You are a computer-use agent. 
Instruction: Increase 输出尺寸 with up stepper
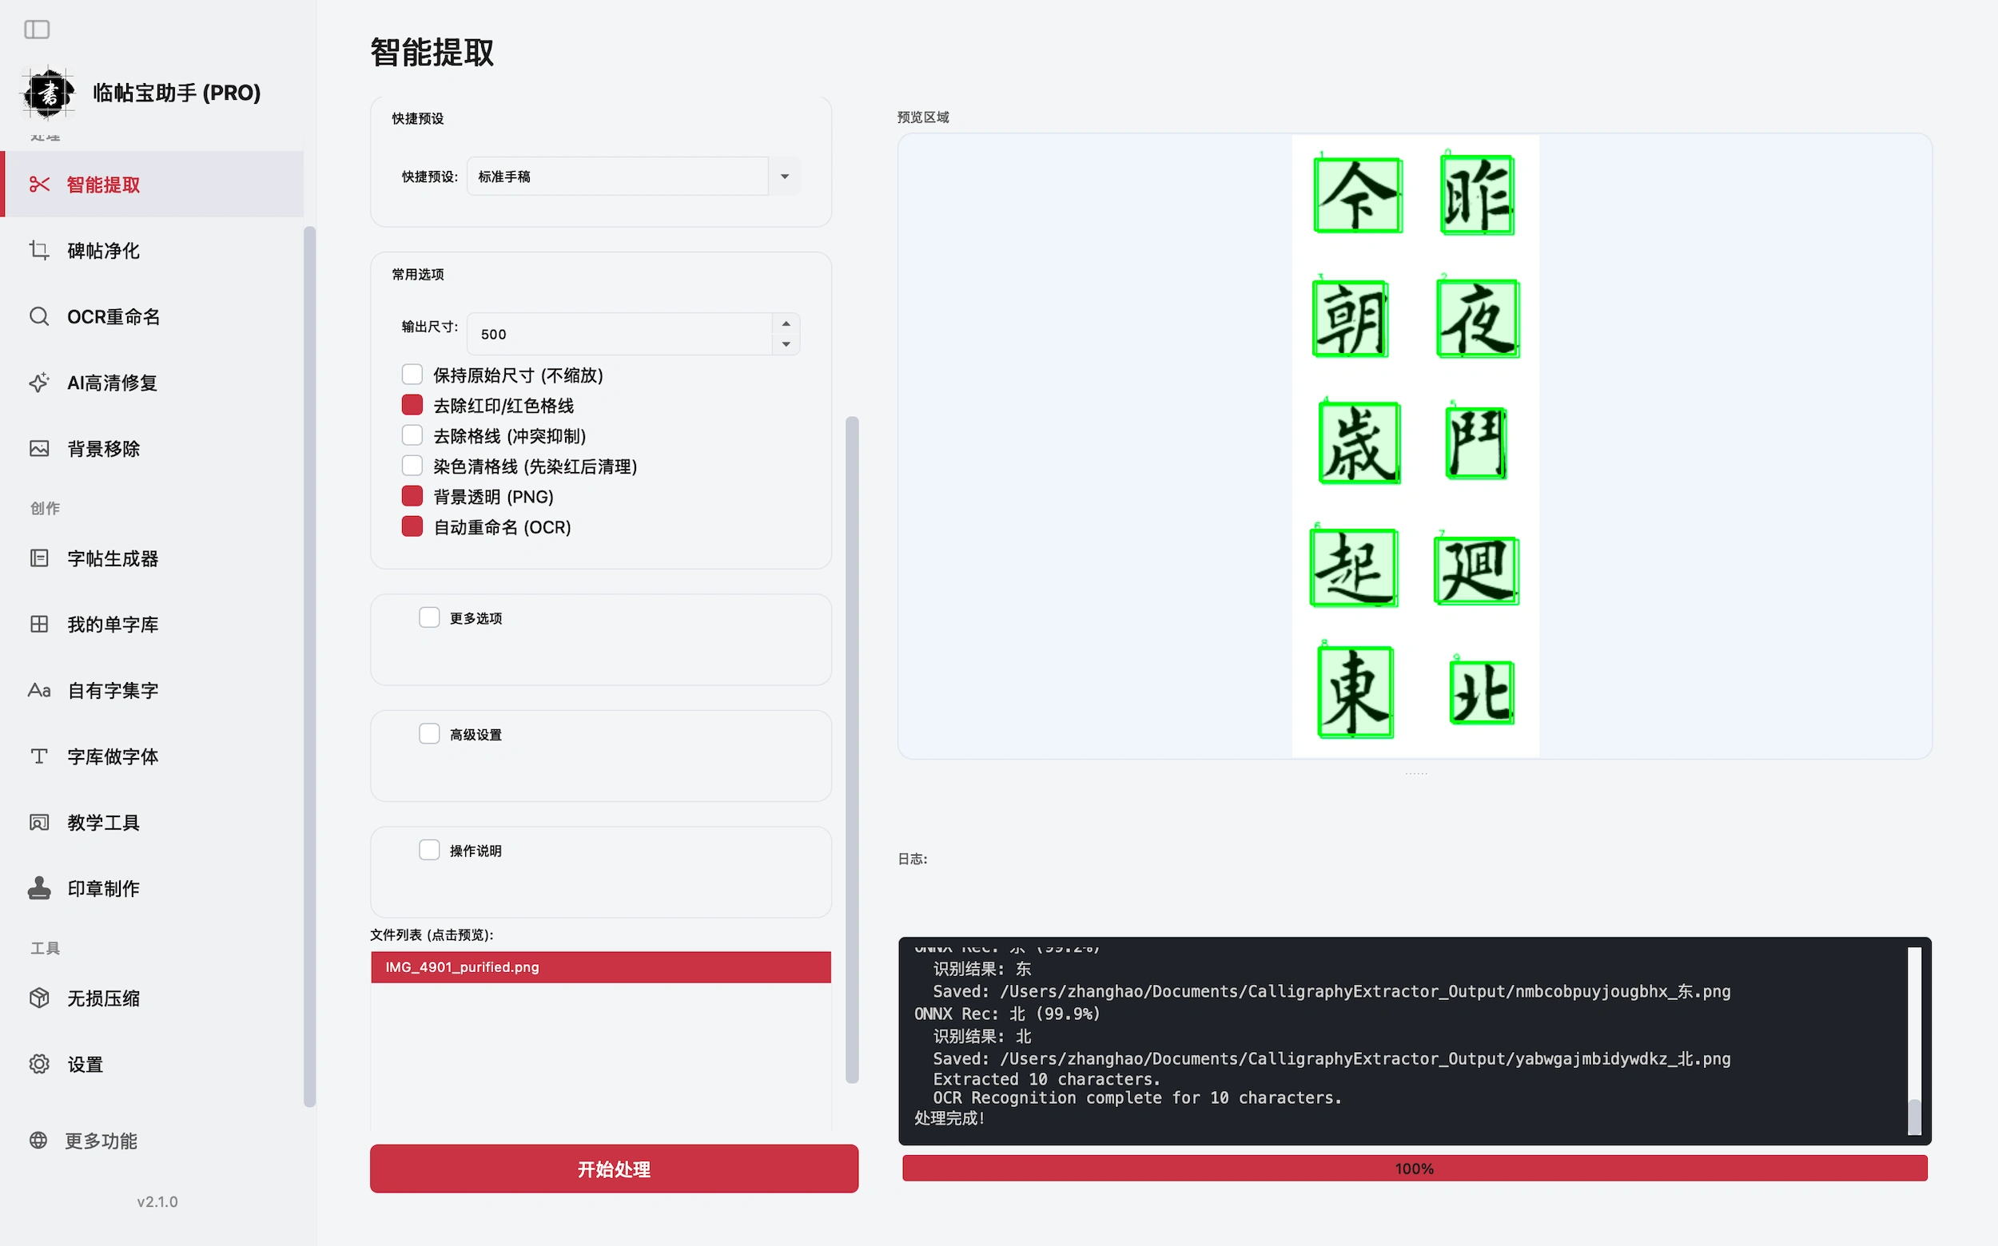tap(786, 323)
